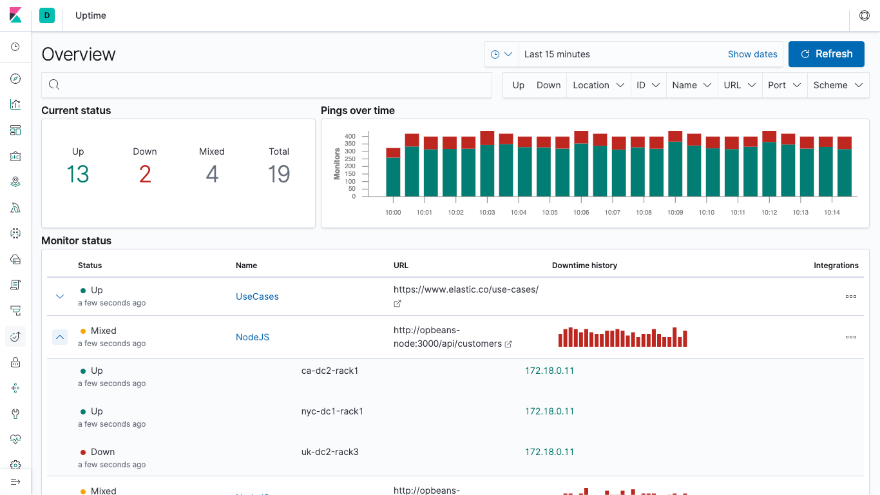
Task: Open Stack Monitoring via the heartbeat icon
Action: [15, 439]
